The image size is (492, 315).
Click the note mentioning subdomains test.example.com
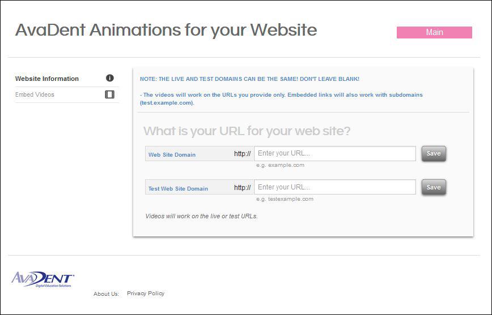281,98
